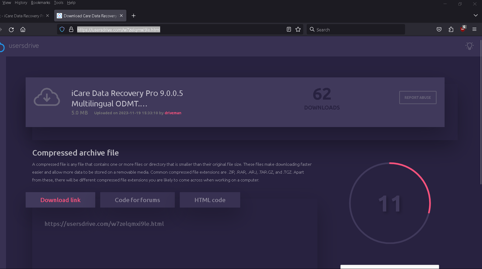Click the usersdrive logo
The image size is (482, 269).
(20, 46)
